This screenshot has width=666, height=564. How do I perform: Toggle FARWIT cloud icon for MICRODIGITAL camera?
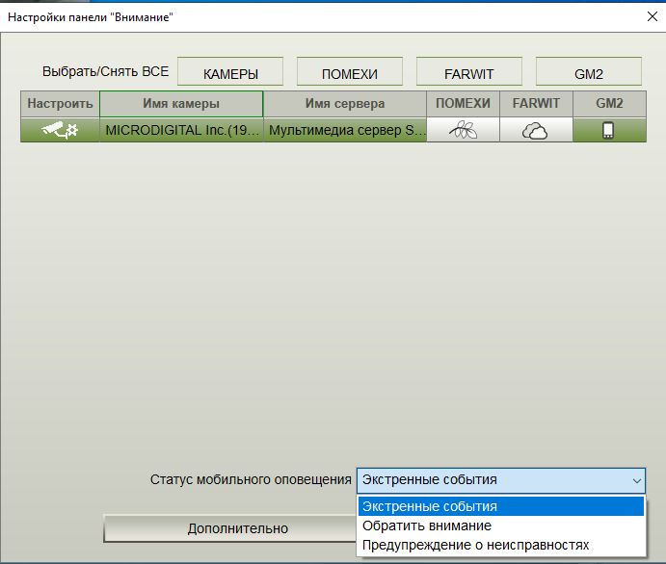coord(536,130)
